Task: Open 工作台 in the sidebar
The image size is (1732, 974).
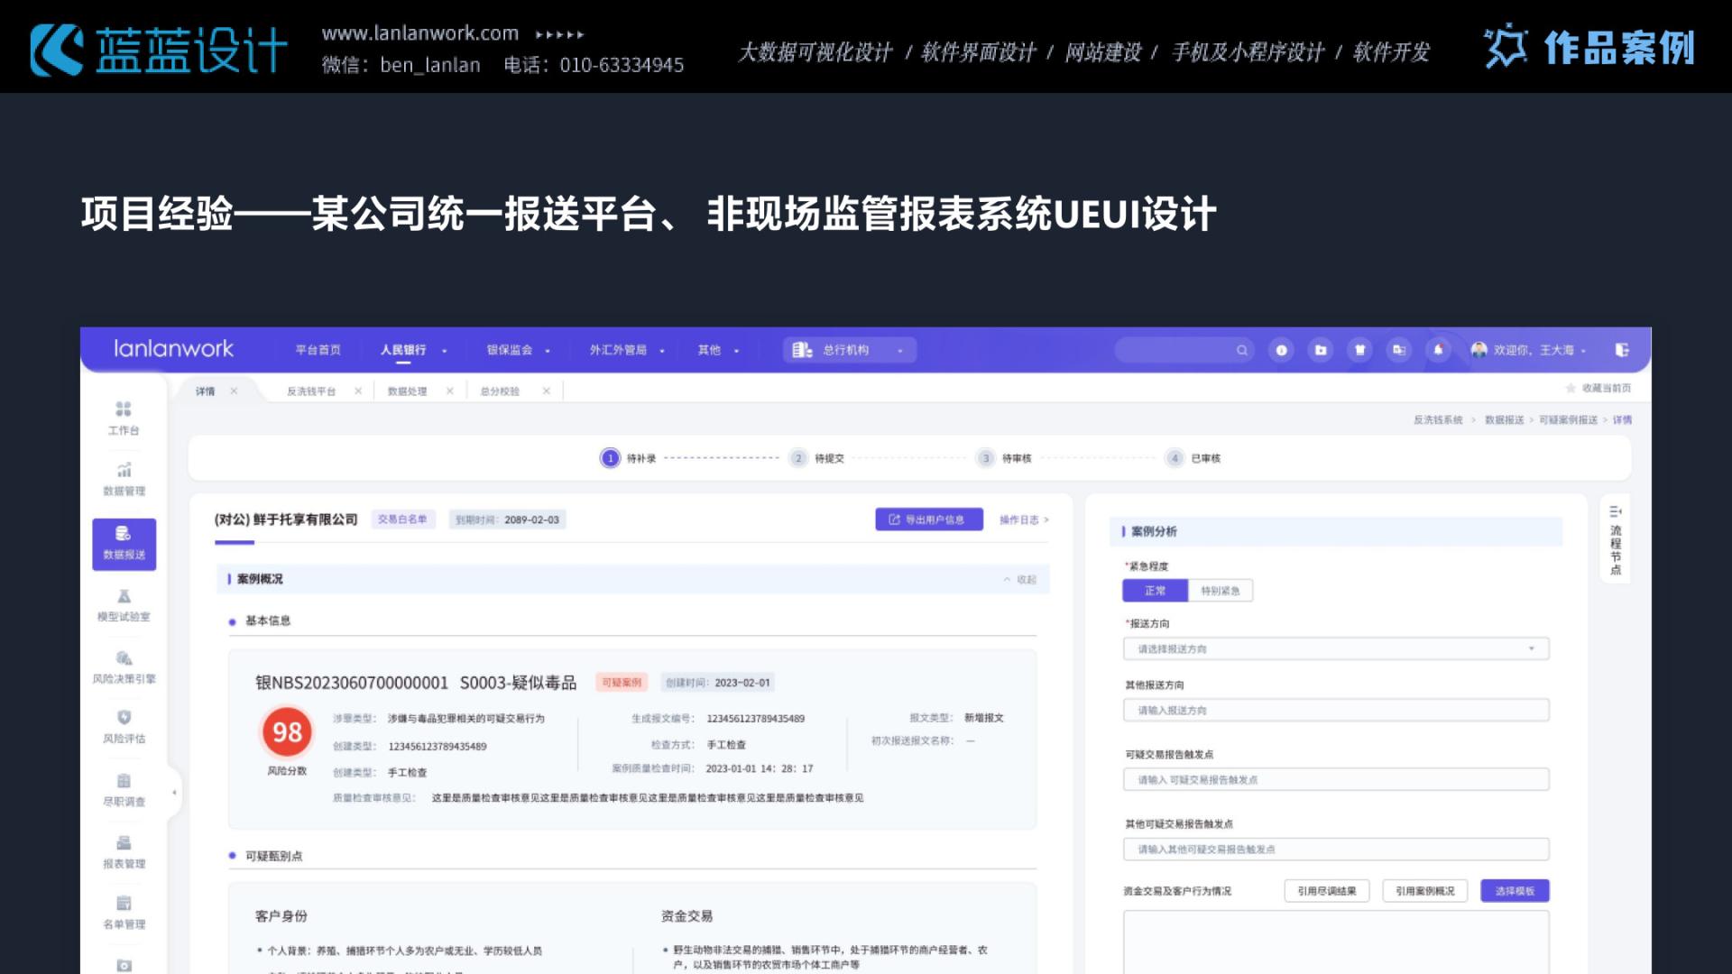Action: click(x=124, y=418)
